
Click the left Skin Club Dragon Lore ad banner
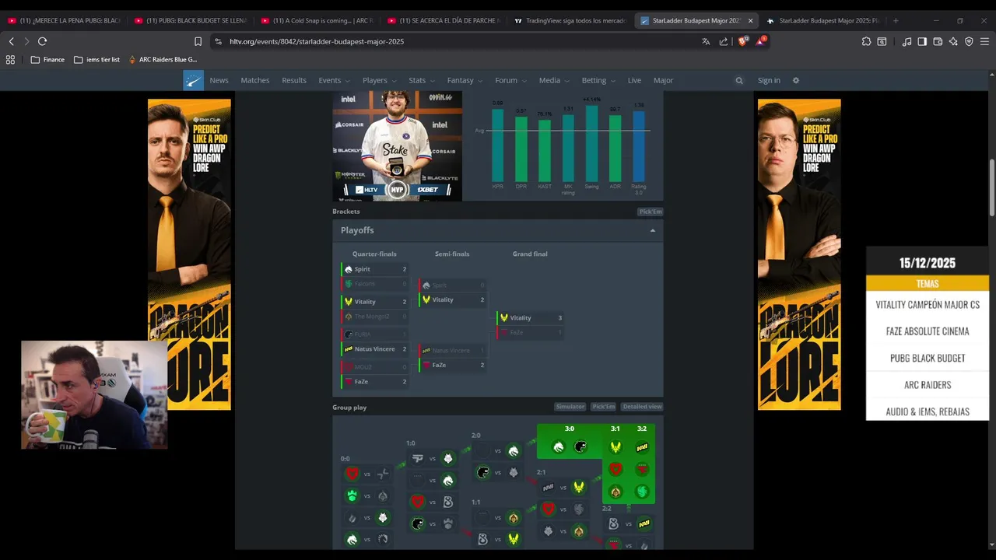pyautogui.click(x=189, y=254)
